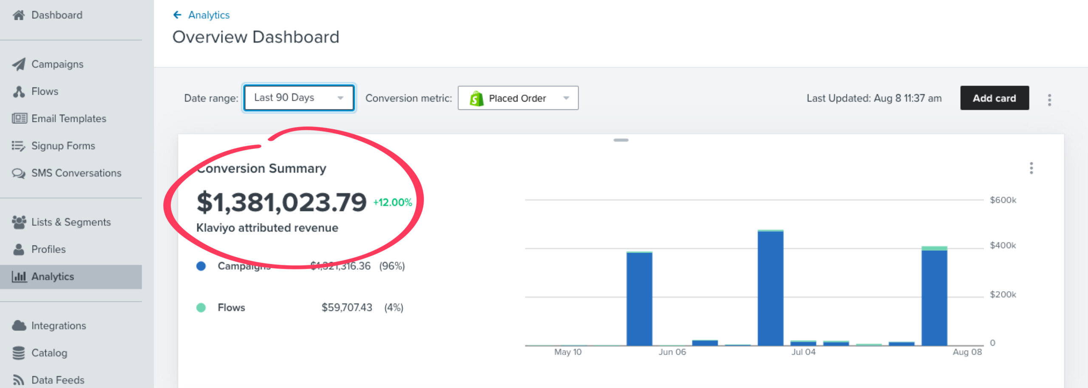
Task: Click the Conversion Summary title
Action: tap(261, 168)
